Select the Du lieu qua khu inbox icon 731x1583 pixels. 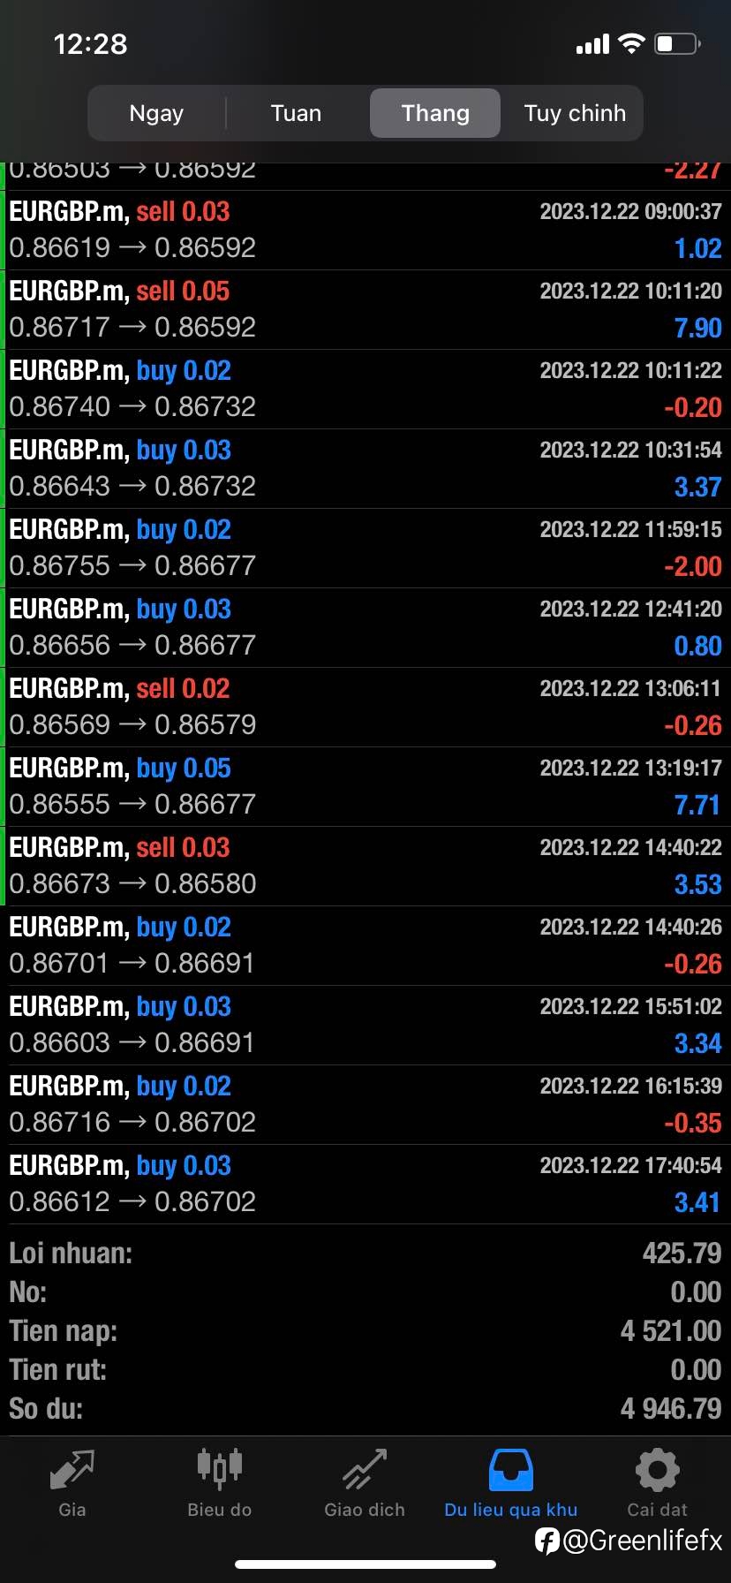click(x=510, y=1470)
